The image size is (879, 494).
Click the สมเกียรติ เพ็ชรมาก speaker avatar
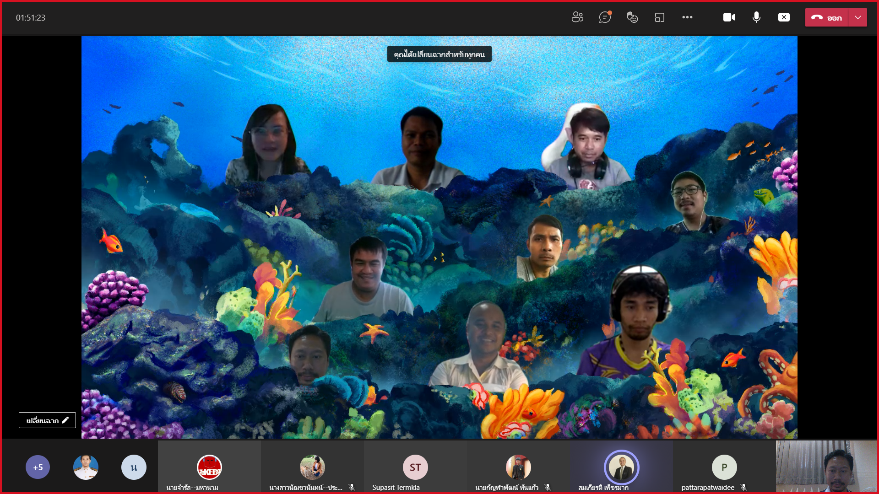coord(621,467)
